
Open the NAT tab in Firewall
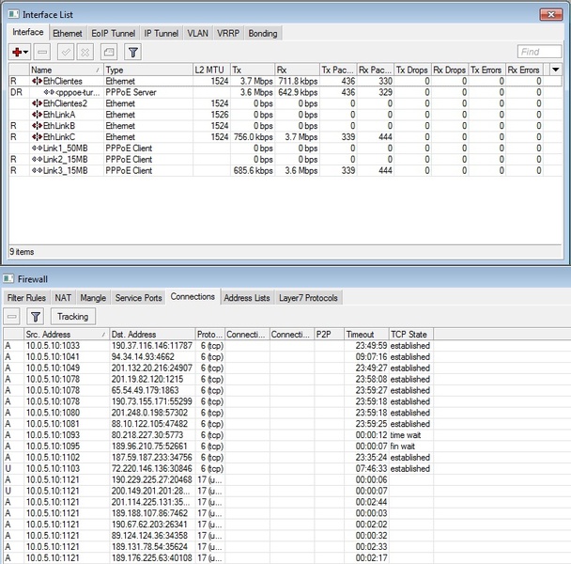pos(63,298)
